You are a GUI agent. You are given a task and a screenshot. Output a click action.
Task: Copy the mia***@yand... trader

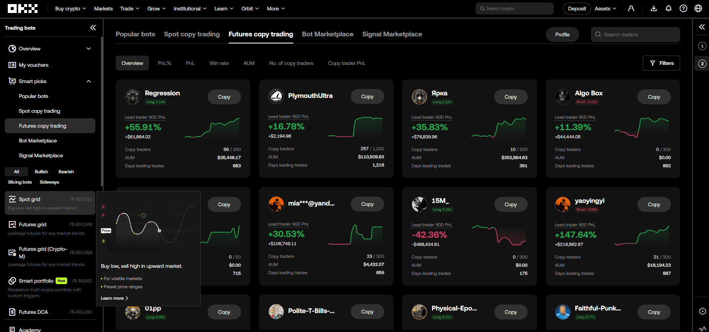(x=367, y=204)
